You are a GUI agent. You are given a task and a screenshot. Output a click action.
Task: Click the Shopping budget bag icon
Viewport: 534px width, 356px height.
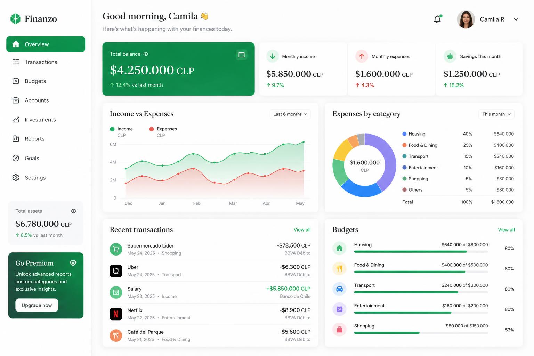(x=339, y=330)
